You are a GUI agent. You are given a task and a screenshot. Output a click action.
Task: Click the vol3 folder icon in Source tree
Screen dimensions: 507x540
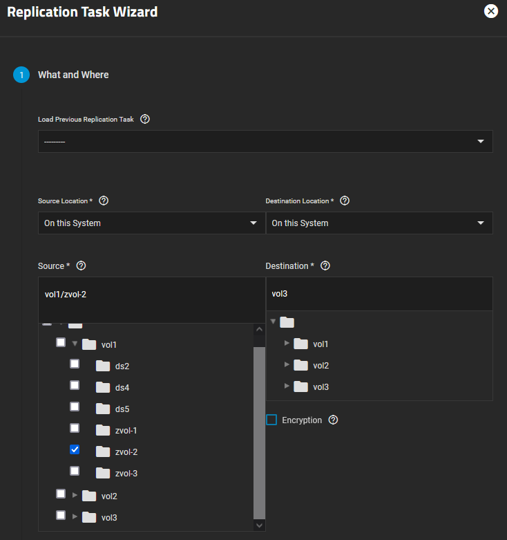point(89,517)
